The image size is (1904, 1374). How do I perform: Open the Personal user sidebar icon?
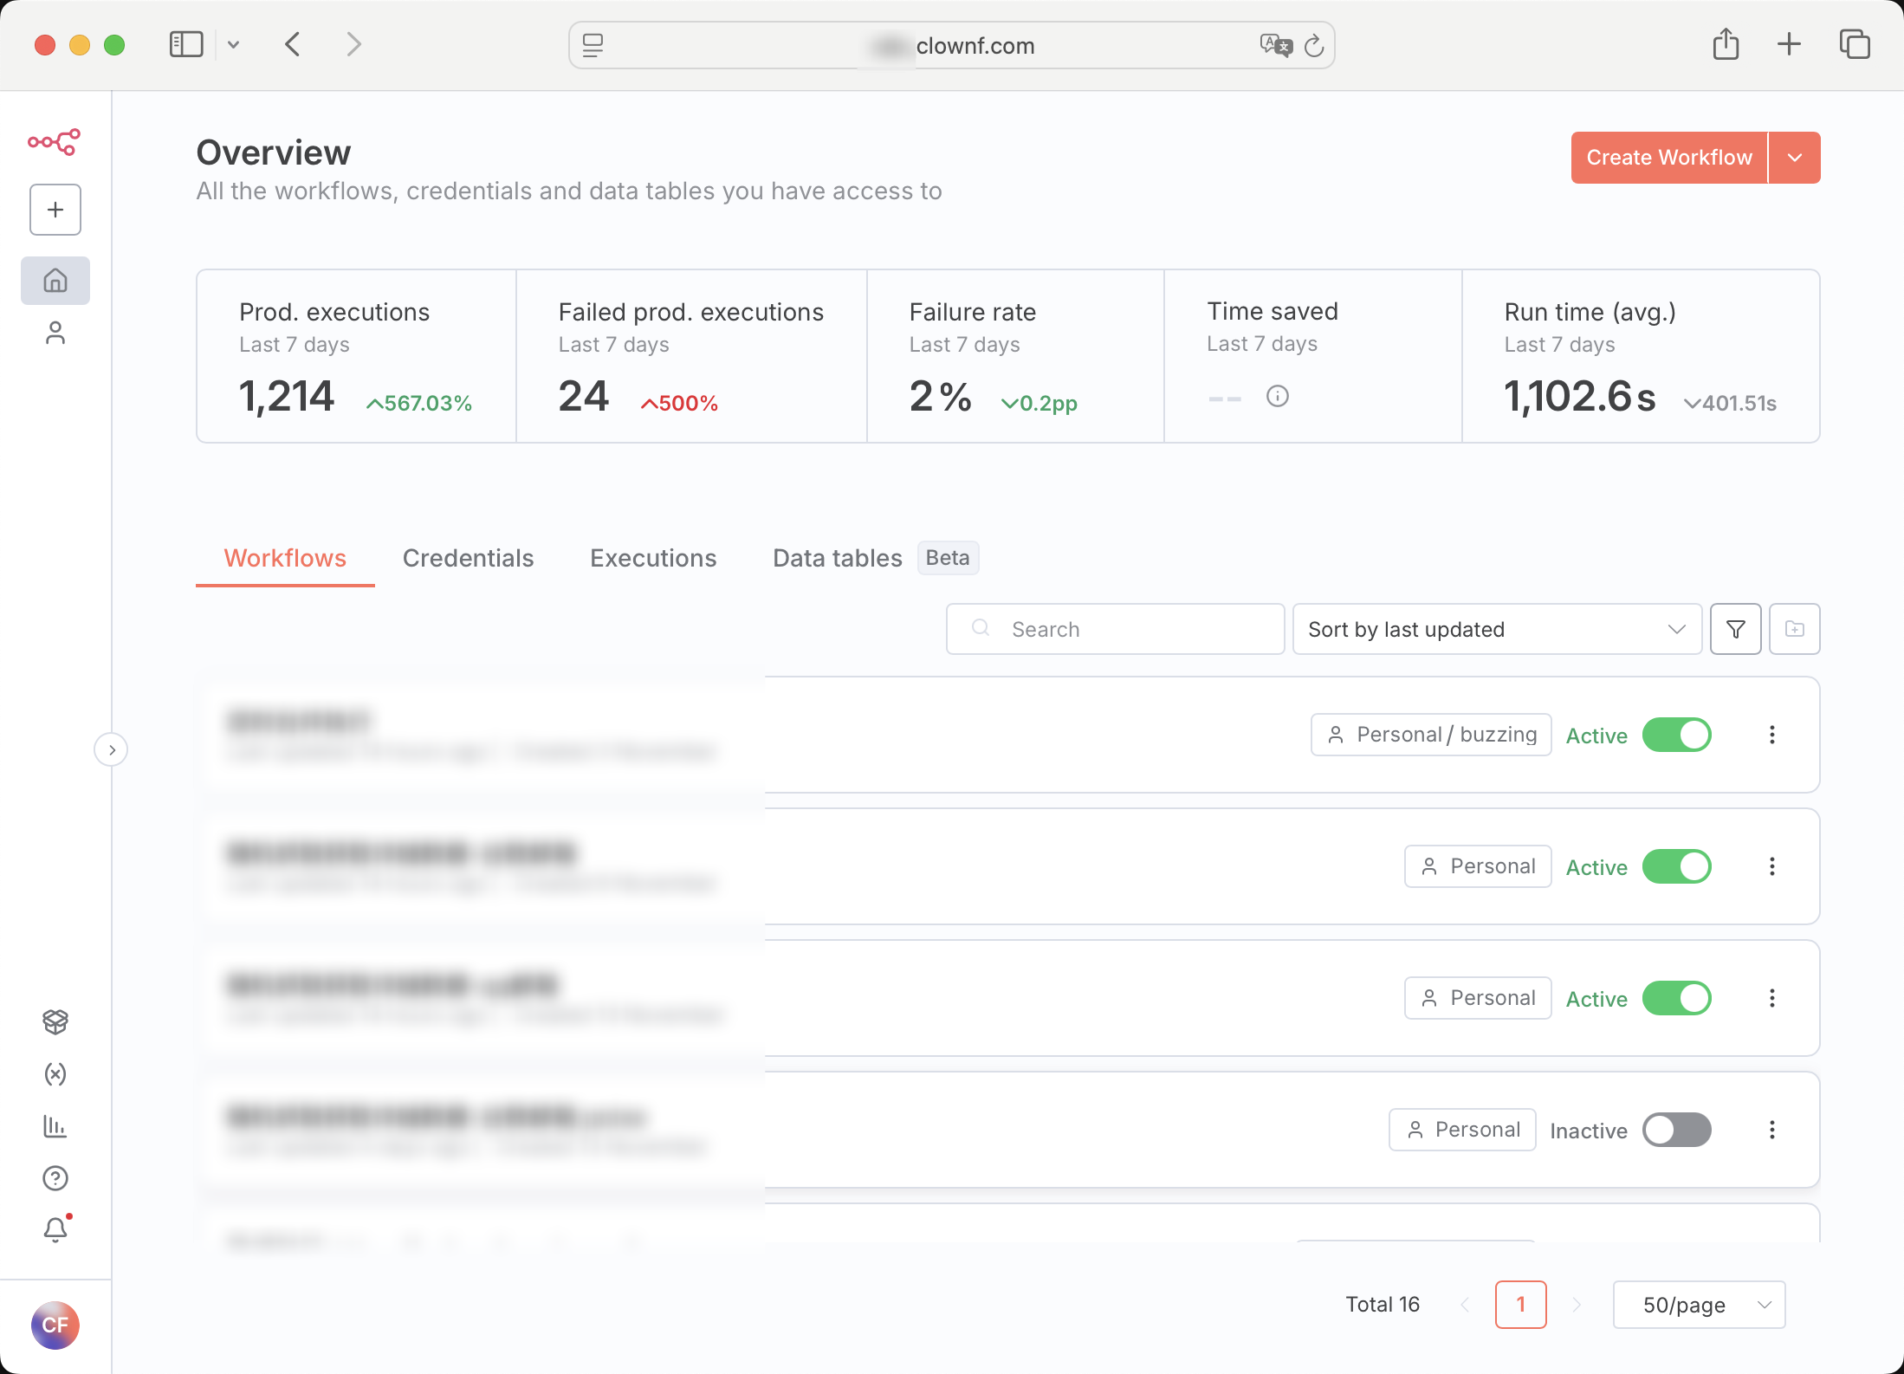click(55, 334)
